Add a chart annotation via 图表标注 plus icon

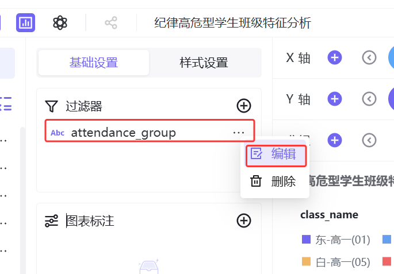(x=244, y=221)
